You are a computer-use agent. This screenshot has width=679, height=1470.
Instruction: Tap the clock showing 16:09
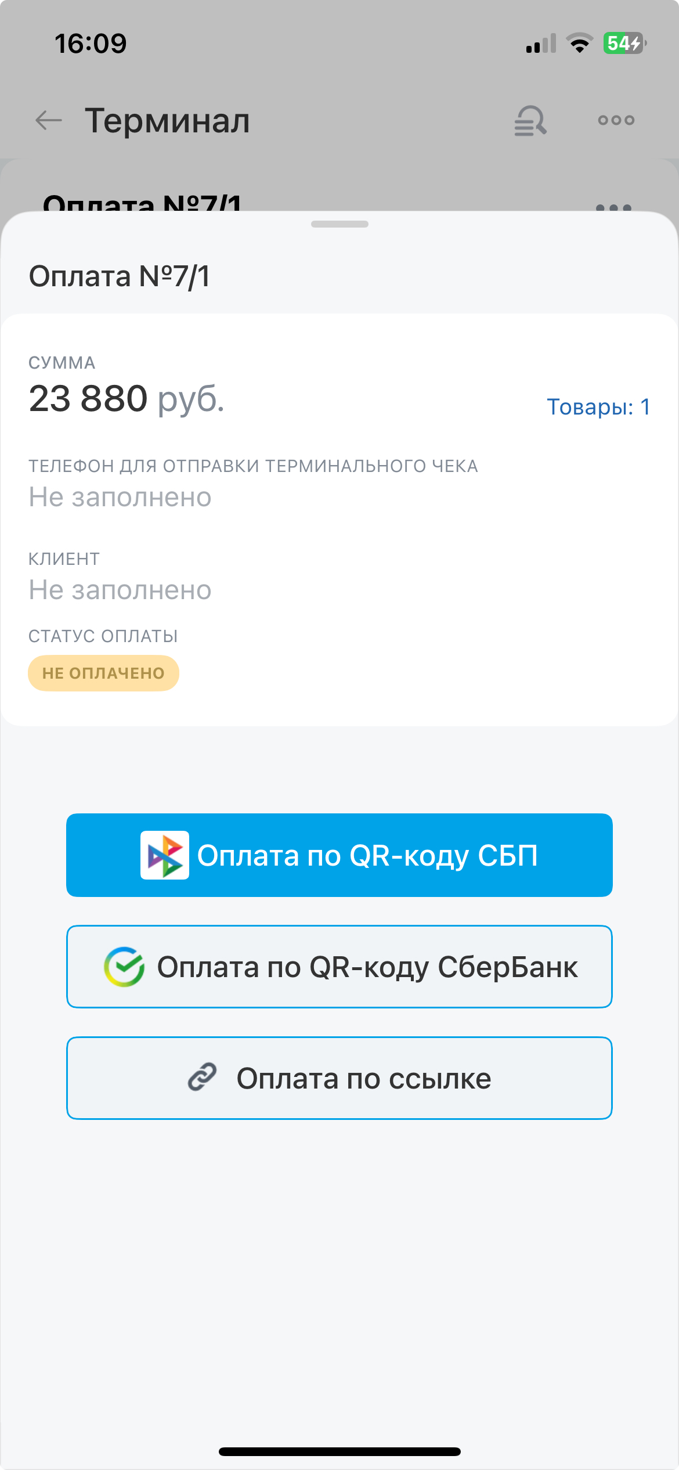tap(91, 44)
